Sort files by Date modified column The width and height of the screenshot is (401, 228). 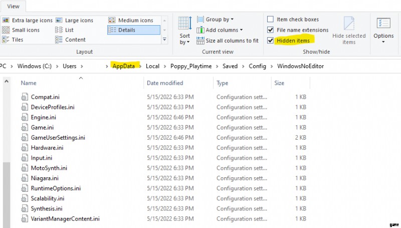(165, 83)
